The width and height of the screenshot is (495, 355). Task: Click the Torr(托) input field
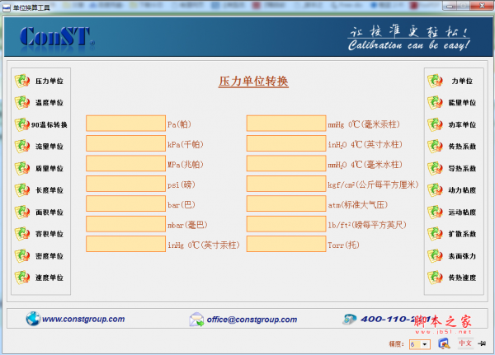point(286,244)
